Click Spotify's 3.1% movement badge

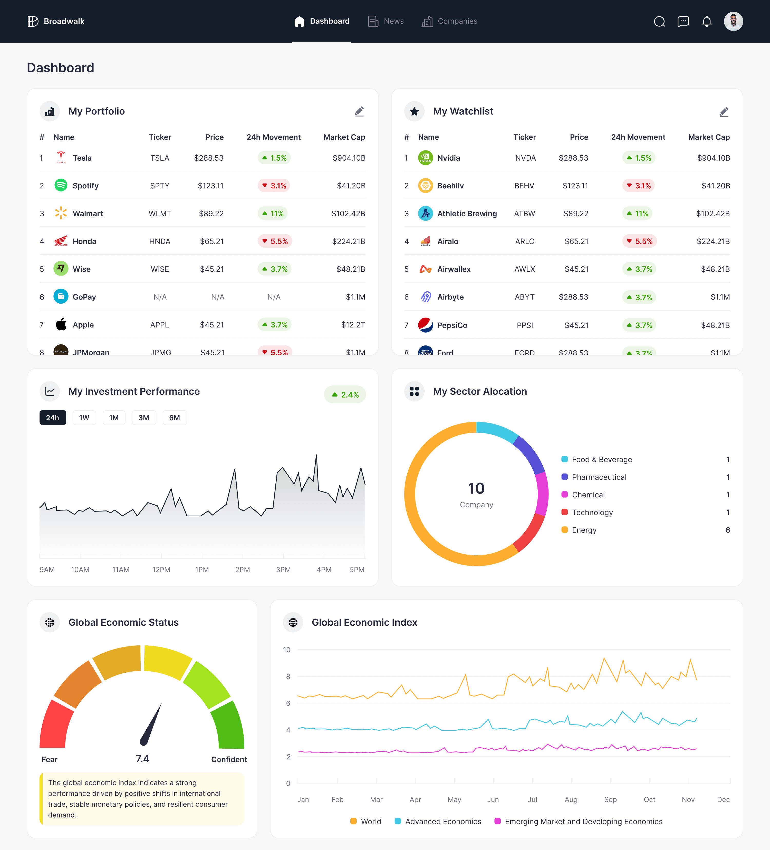274,186
